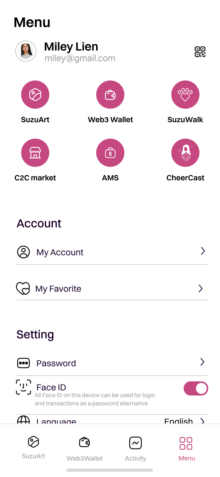Open Password settings via its arrow

[202, 362]
